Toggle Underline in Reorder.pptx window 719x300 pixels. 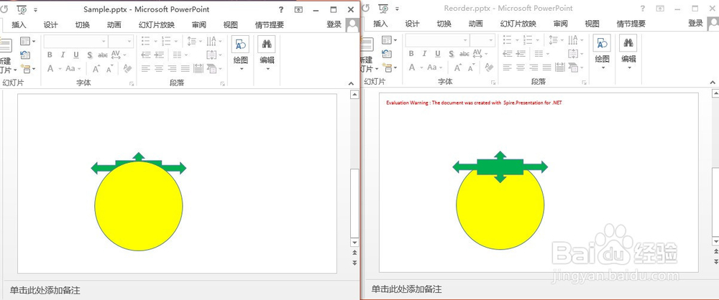coord(438,54)
